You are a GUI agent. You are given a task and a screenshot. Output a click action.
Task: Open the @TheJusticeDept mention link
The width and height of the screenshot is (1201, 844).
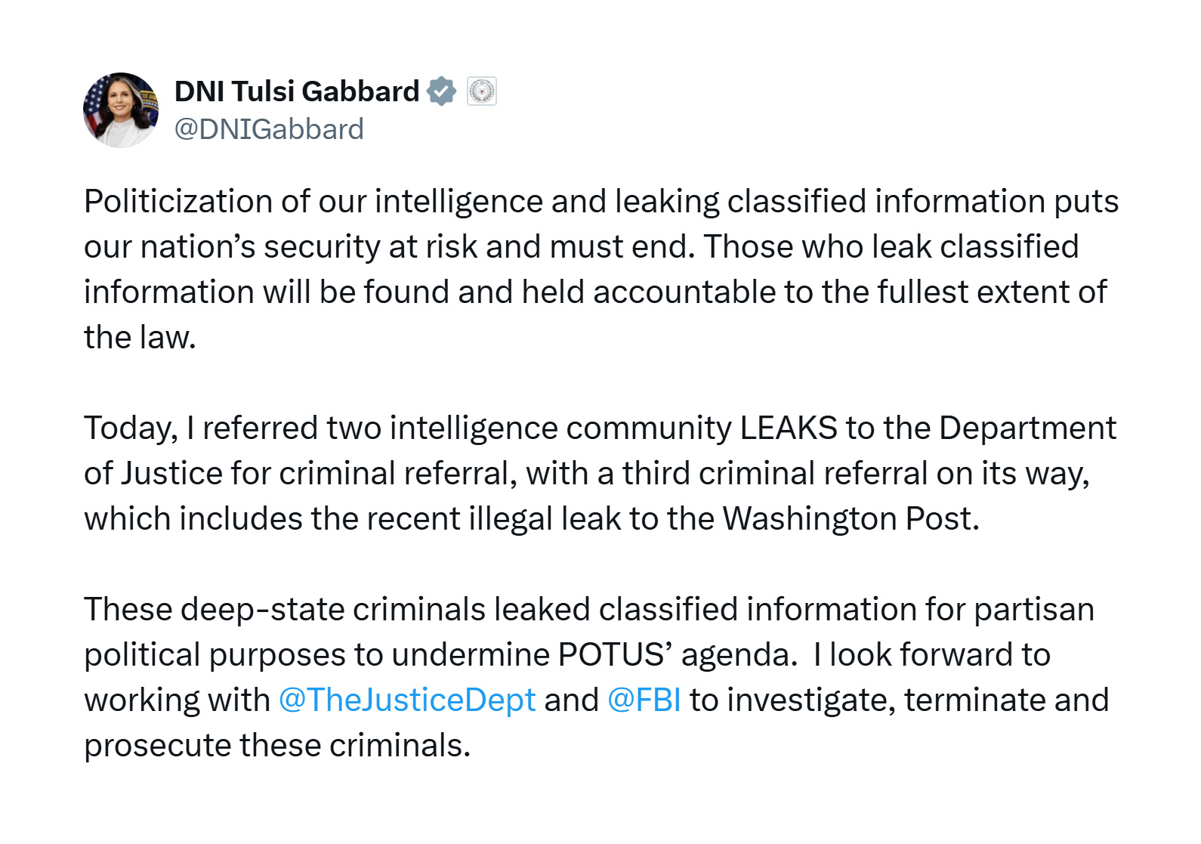pyautogui.click(x=407, y=700)
